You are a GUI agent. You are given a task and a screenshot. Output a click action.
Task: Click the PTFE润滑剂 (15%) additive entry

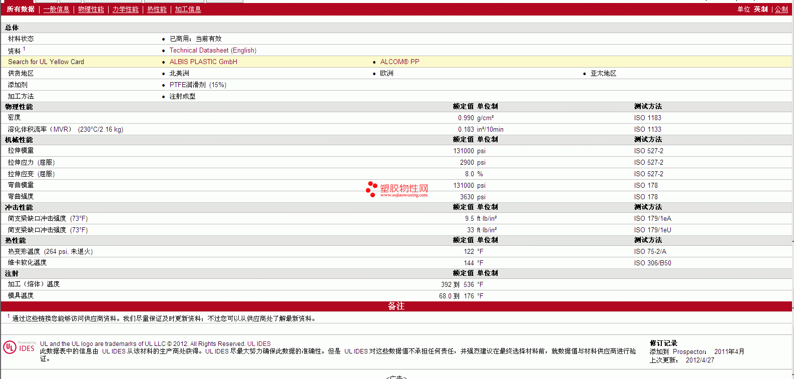pos(198,85)
